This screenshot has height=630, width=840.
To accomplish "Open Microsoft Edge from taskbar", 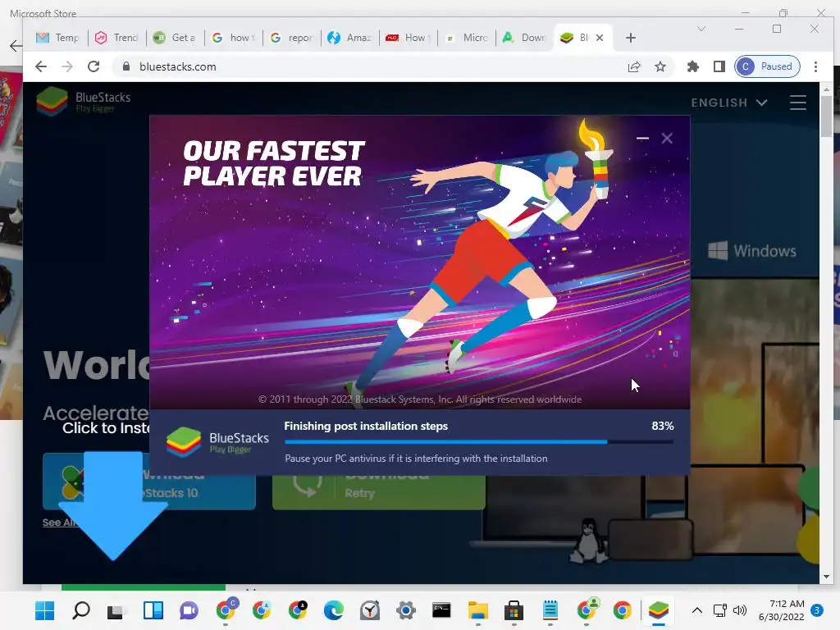I will click(x=333, y=610).
